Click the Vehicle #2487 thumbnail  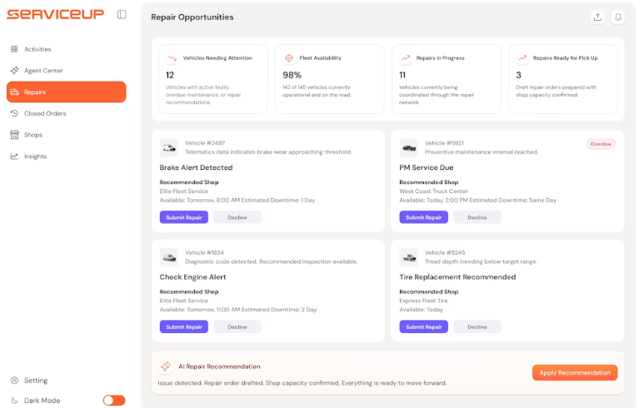click(169, 148)
